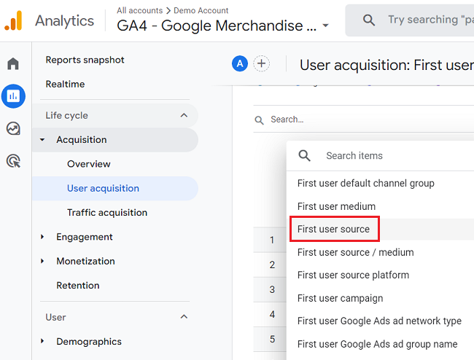
Task: Collapse the Life cycle section
Action: (x=184, y=115)
